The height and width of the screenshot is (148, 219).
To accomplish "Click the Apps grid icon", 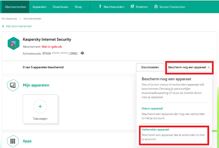I will coord(13,141).
